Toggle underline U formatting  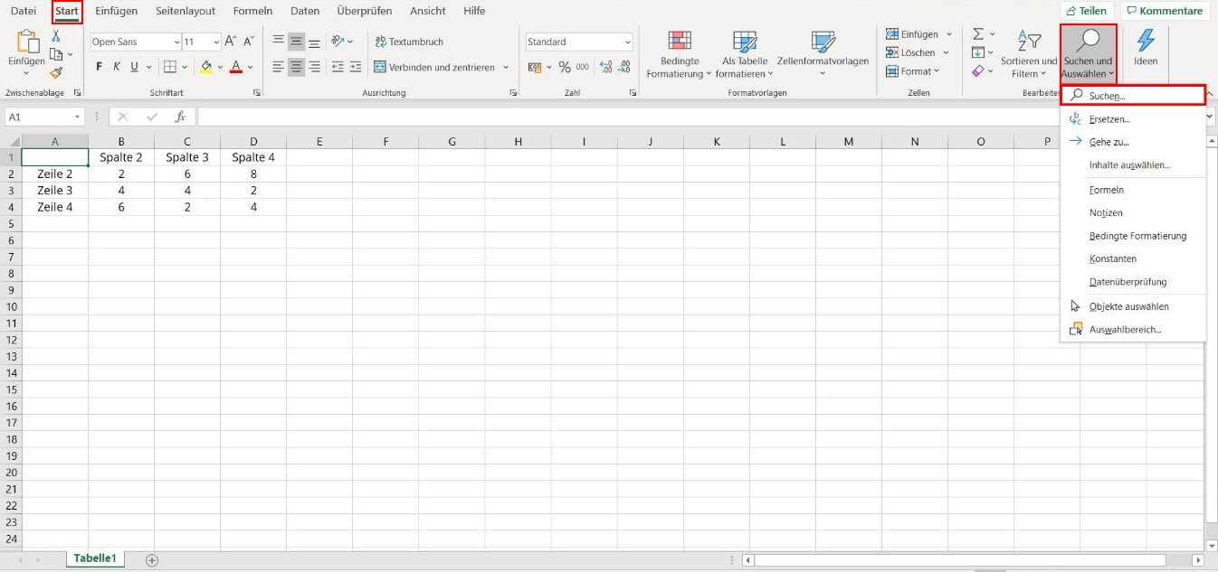134,66
